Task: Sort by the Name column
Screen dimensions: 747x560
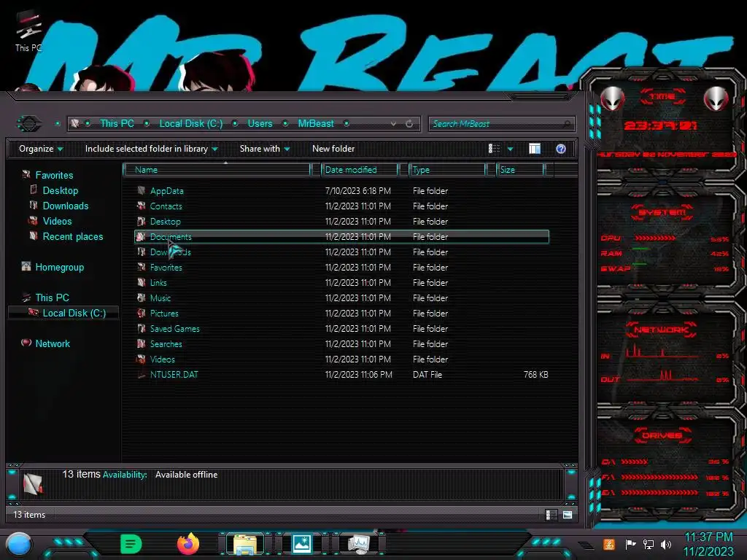Action: point(217,169)
